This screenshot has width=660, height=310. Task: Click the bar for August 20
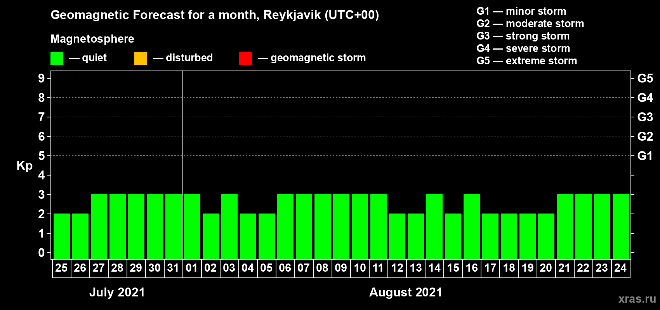(546, 236)
